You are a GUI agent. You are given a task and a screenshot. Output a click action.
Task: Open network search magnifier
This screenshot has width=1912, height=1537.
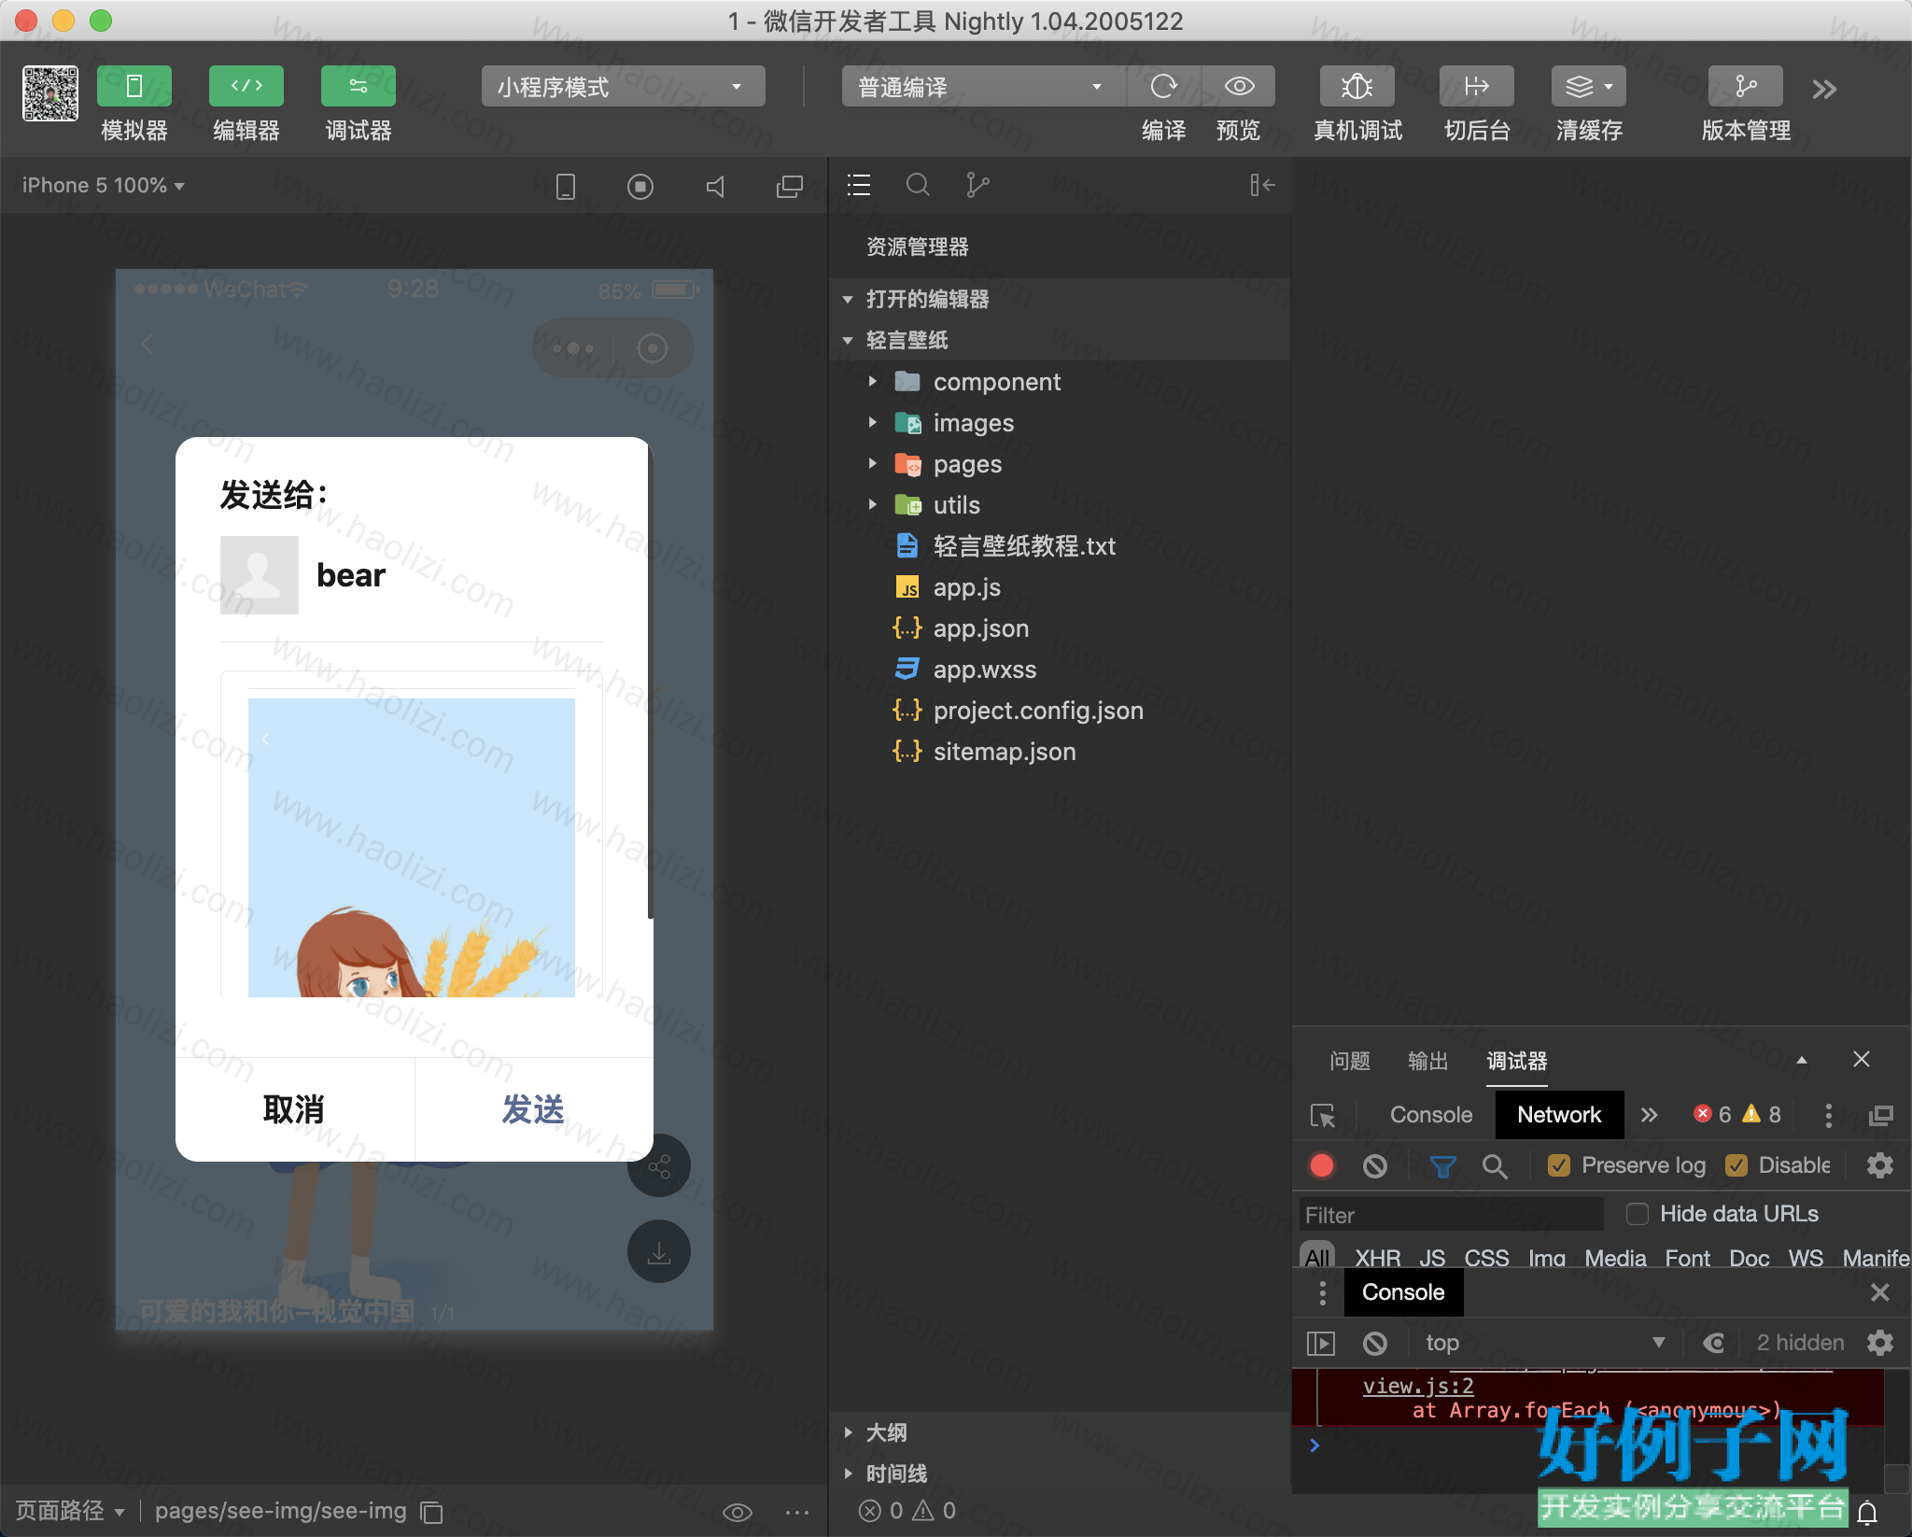pos(1495,1165)
